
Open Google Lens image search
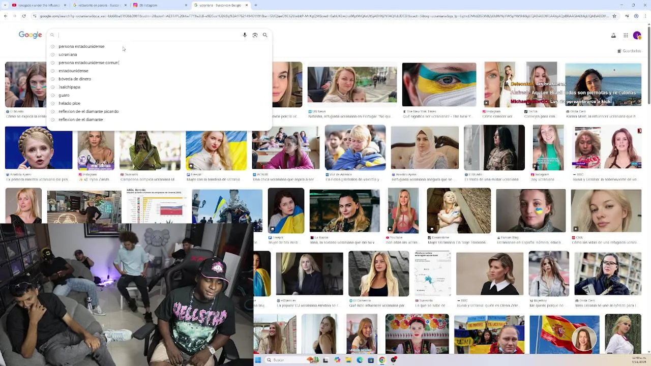pyautogui.click(x=255, y=35)
